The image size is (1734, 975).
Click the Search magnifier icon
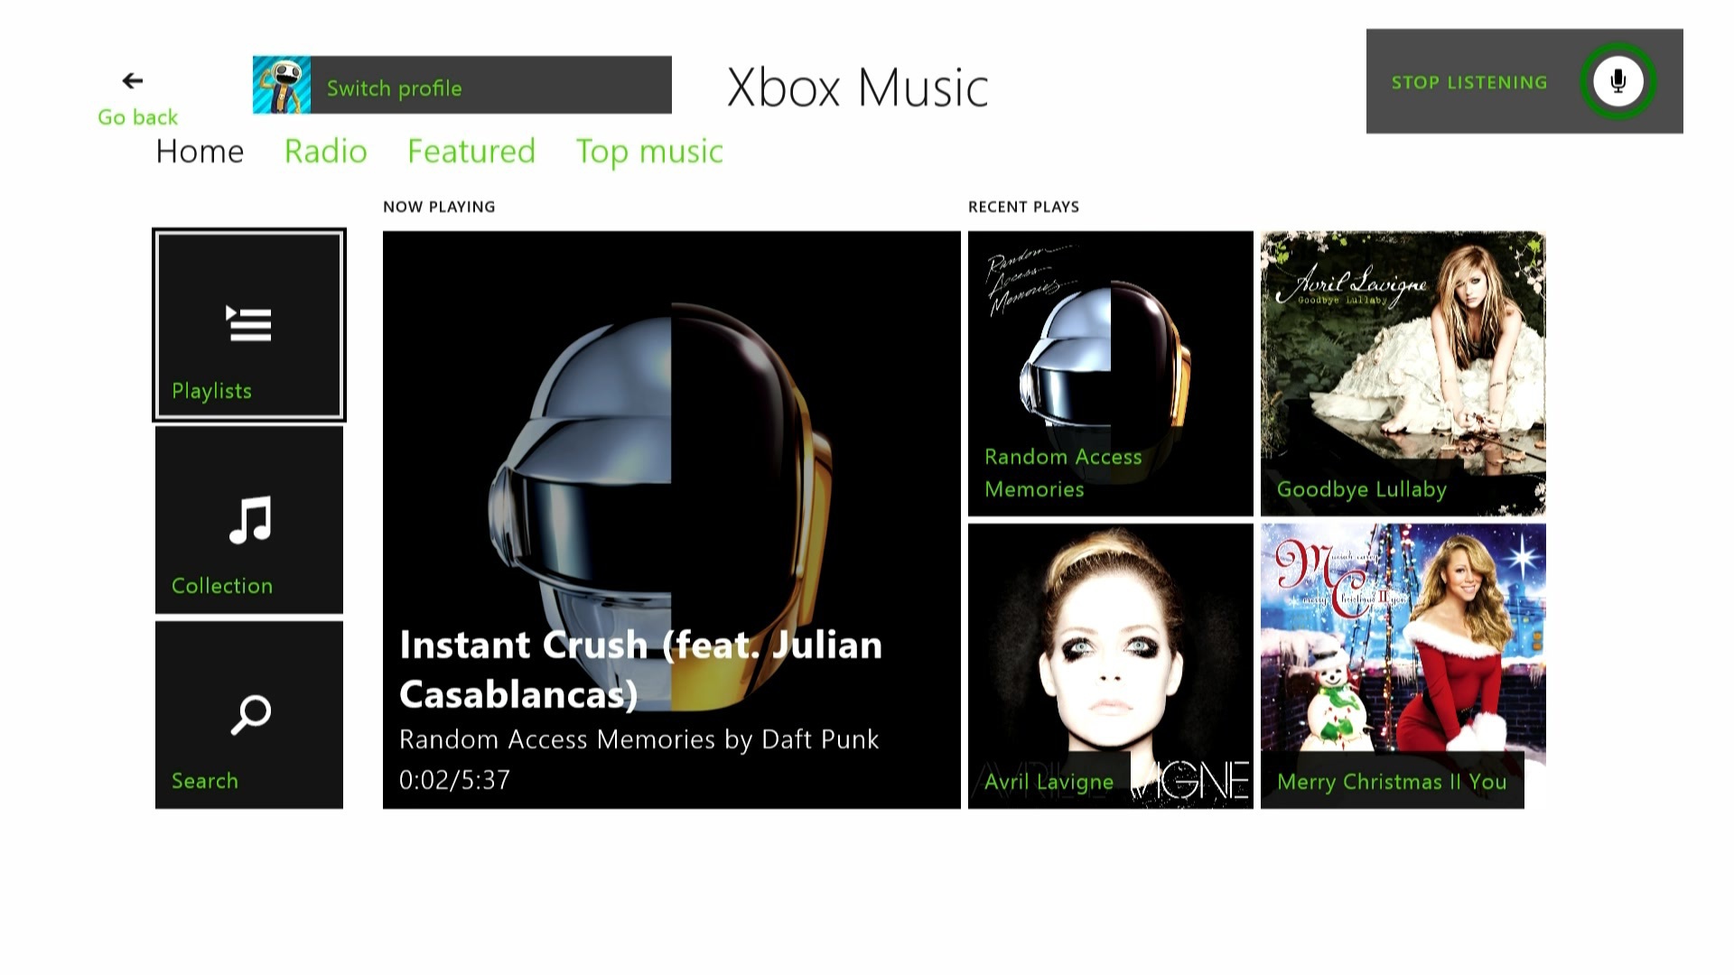[x=250, y=715]
